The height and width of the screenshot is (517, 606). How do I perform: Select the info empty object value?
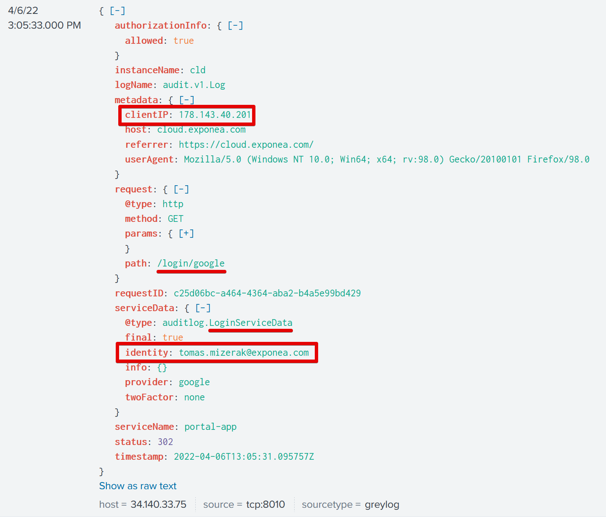(x=162, y=368)
